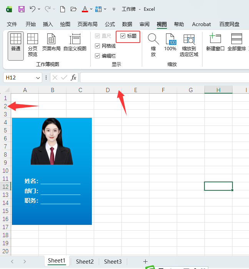Click the employee photo in badge
The image size is (249, 269).
pos(52,141)
